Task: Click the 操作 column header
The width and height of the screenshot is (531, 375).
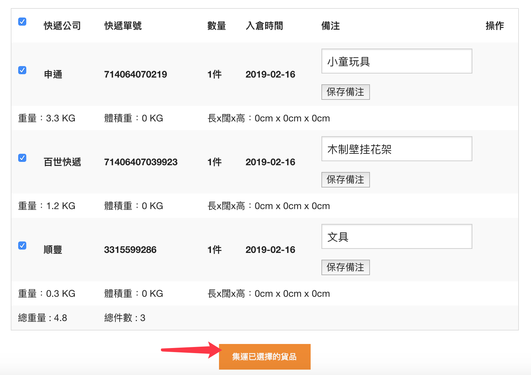Action: tap(495, 26)
